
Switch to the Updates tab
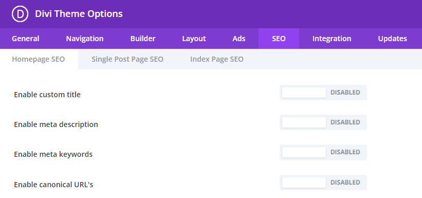point(393,39)
